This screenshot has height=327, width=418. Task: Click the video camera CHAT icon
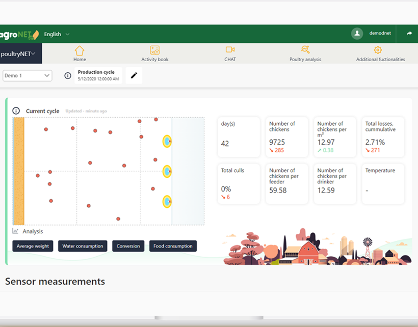230,49
